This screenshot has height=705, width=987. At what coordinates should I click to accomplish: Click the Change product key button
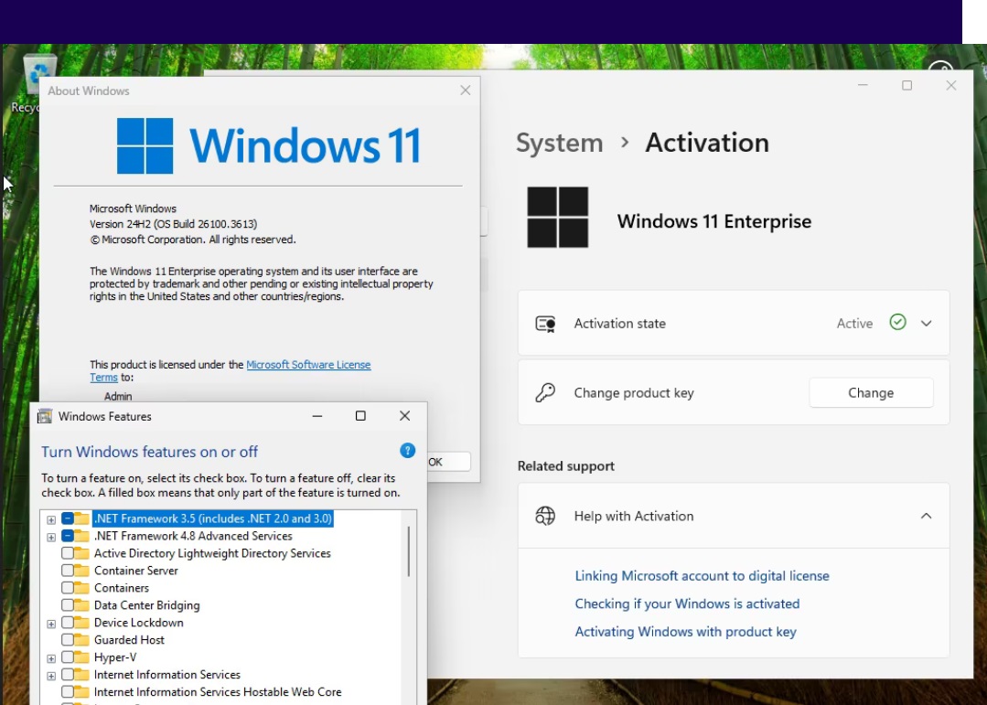[x=871, y=393]
